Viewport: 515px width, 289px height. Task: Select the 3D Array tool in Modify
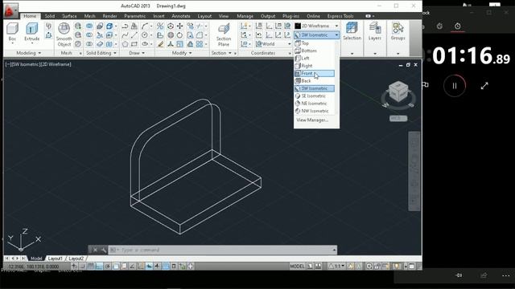pos(200,44)
